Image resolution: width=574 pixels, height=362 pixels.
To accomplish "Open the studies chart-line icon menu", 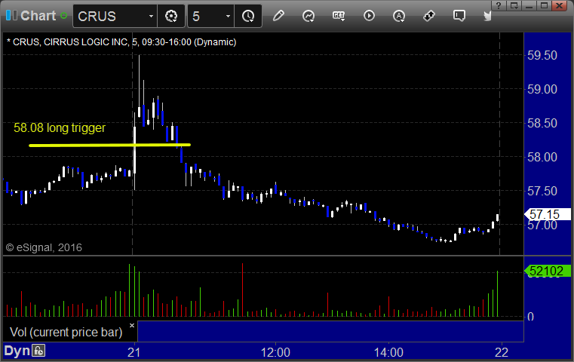I will click(x=308, y=16).
